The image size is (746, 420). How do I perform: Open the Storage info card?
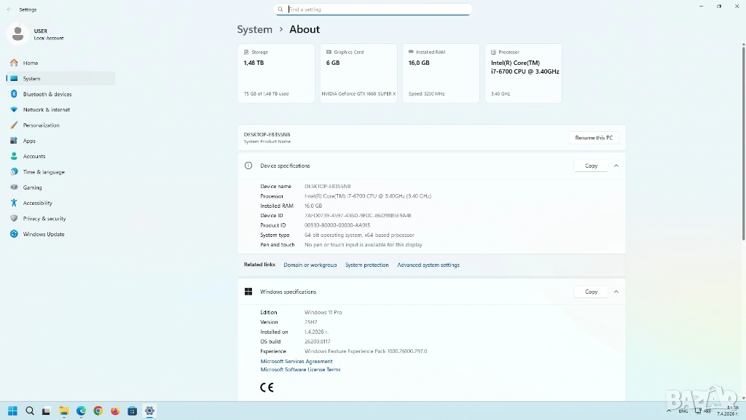[x=276, y=73]
